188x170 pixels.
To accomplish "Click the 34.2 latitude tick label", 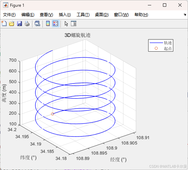I will [x=12, y=130].
